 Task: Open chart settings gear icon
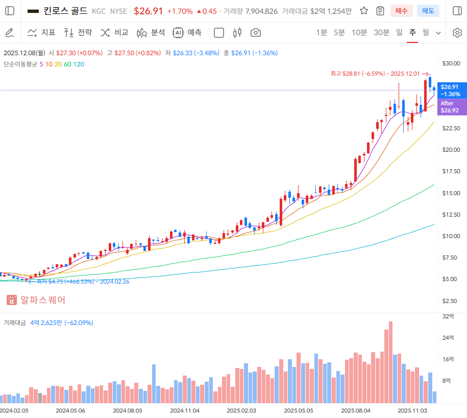tap(457, 33)
